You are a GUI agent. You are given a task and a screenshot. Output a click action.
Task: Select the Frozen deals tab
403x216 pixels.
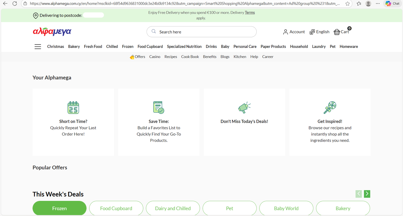tap(59, 208)
